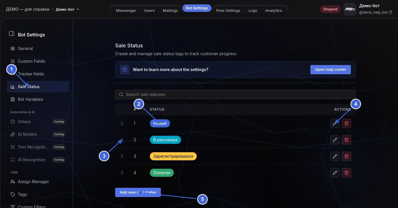Click drag handle of row 1 Новый

click(122, 123)
